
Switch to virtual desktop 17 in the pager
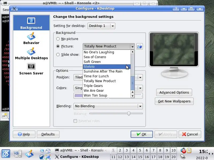point(153,157)
